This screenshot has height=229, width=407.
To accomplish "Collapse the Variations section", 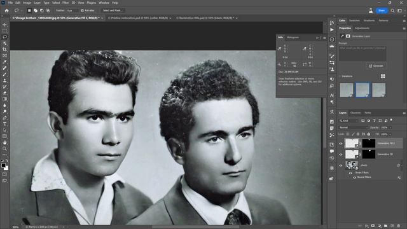I will 340,76.
